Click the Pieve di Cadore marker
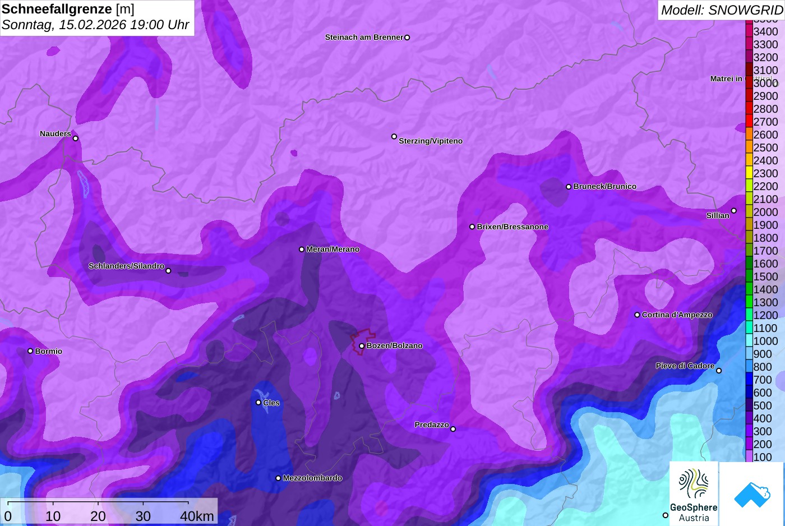The width and height of the screenshot is (785, 526). click(719, 370)
